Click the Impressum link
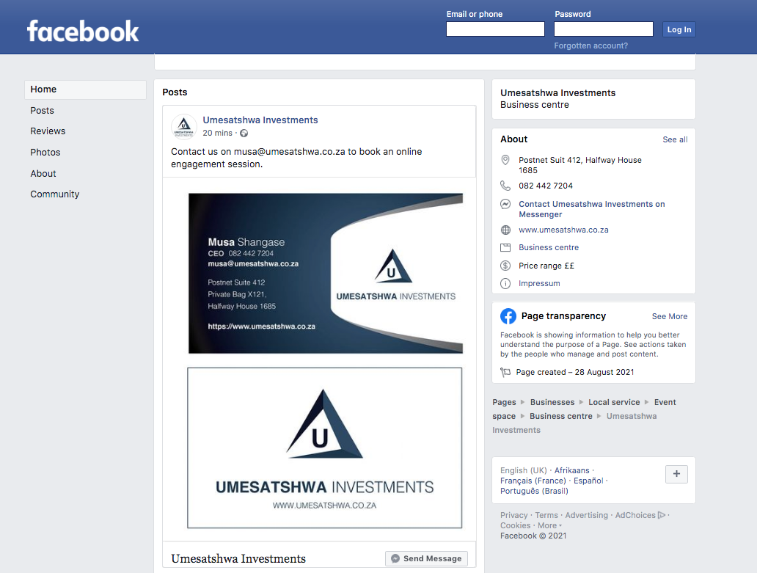This screenshot has width=757, height=573. 539,283
